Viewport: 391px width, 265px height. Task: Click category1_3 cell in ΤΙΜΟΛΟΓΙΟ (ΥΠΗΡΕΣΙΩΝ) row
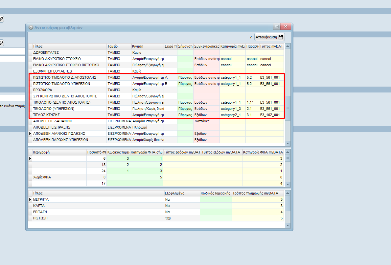(x=233, y=109)
